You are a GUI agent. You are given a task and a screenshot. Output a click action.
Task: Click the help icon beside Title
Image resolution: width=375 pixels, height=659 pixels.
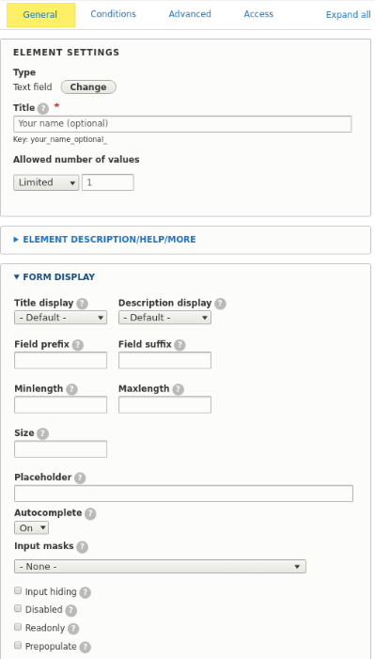pos(43,109)
